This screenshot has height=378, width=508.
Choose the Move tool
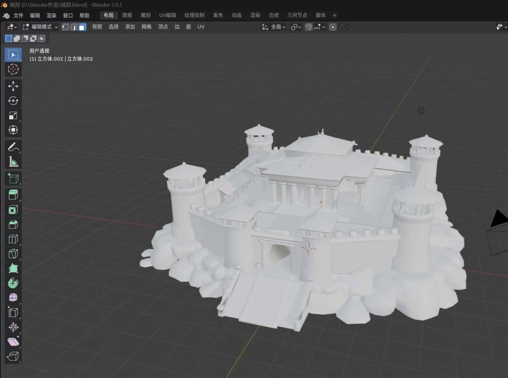[x=13, y=86]
